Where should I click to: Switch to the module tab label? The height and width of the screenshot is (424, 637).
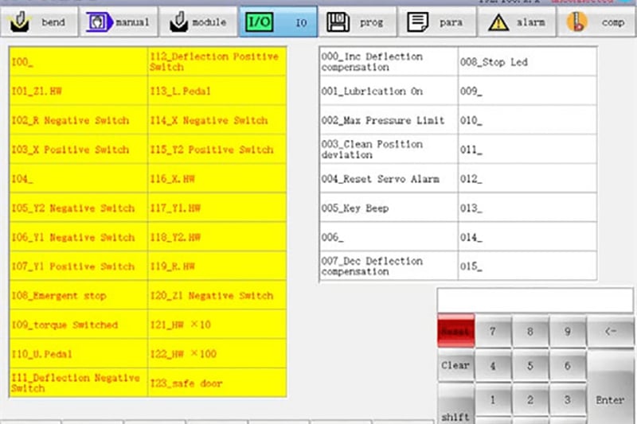(x=209, y=22)
